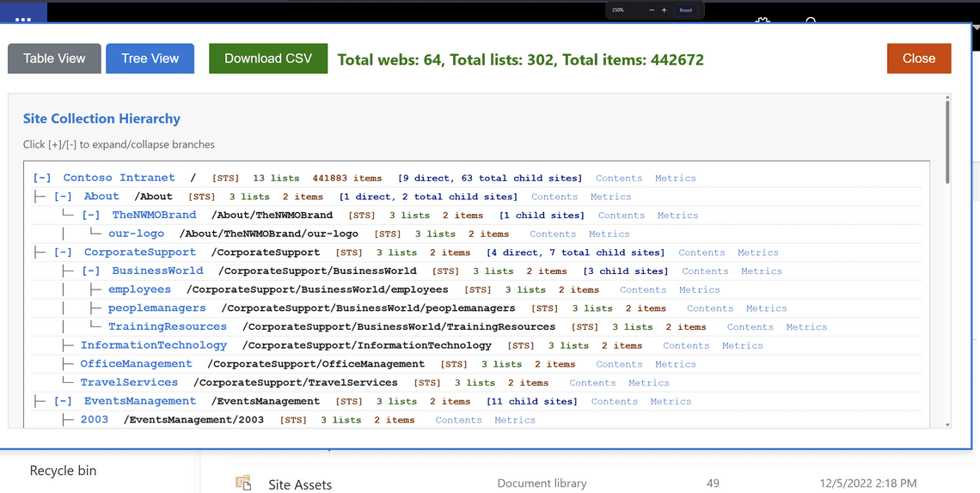
Task: Click the zoom in plus icon
Action: (664, 10)
